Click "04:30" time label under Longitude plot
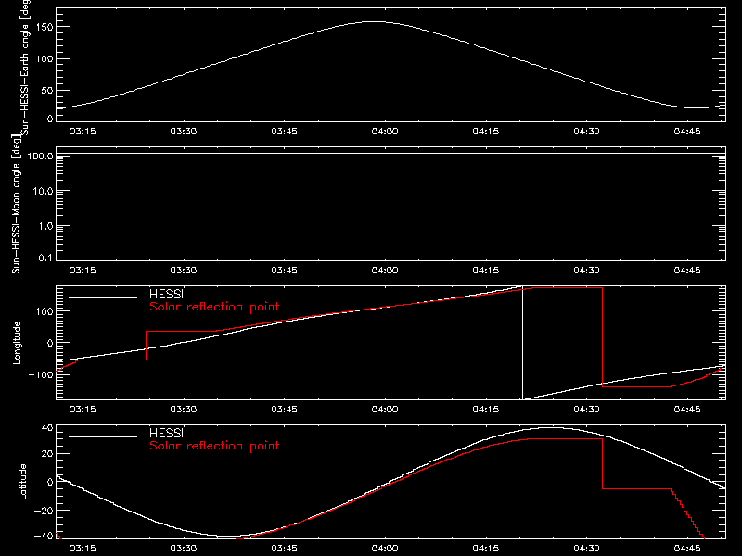742x556 pixels. [x=586, y=410]
